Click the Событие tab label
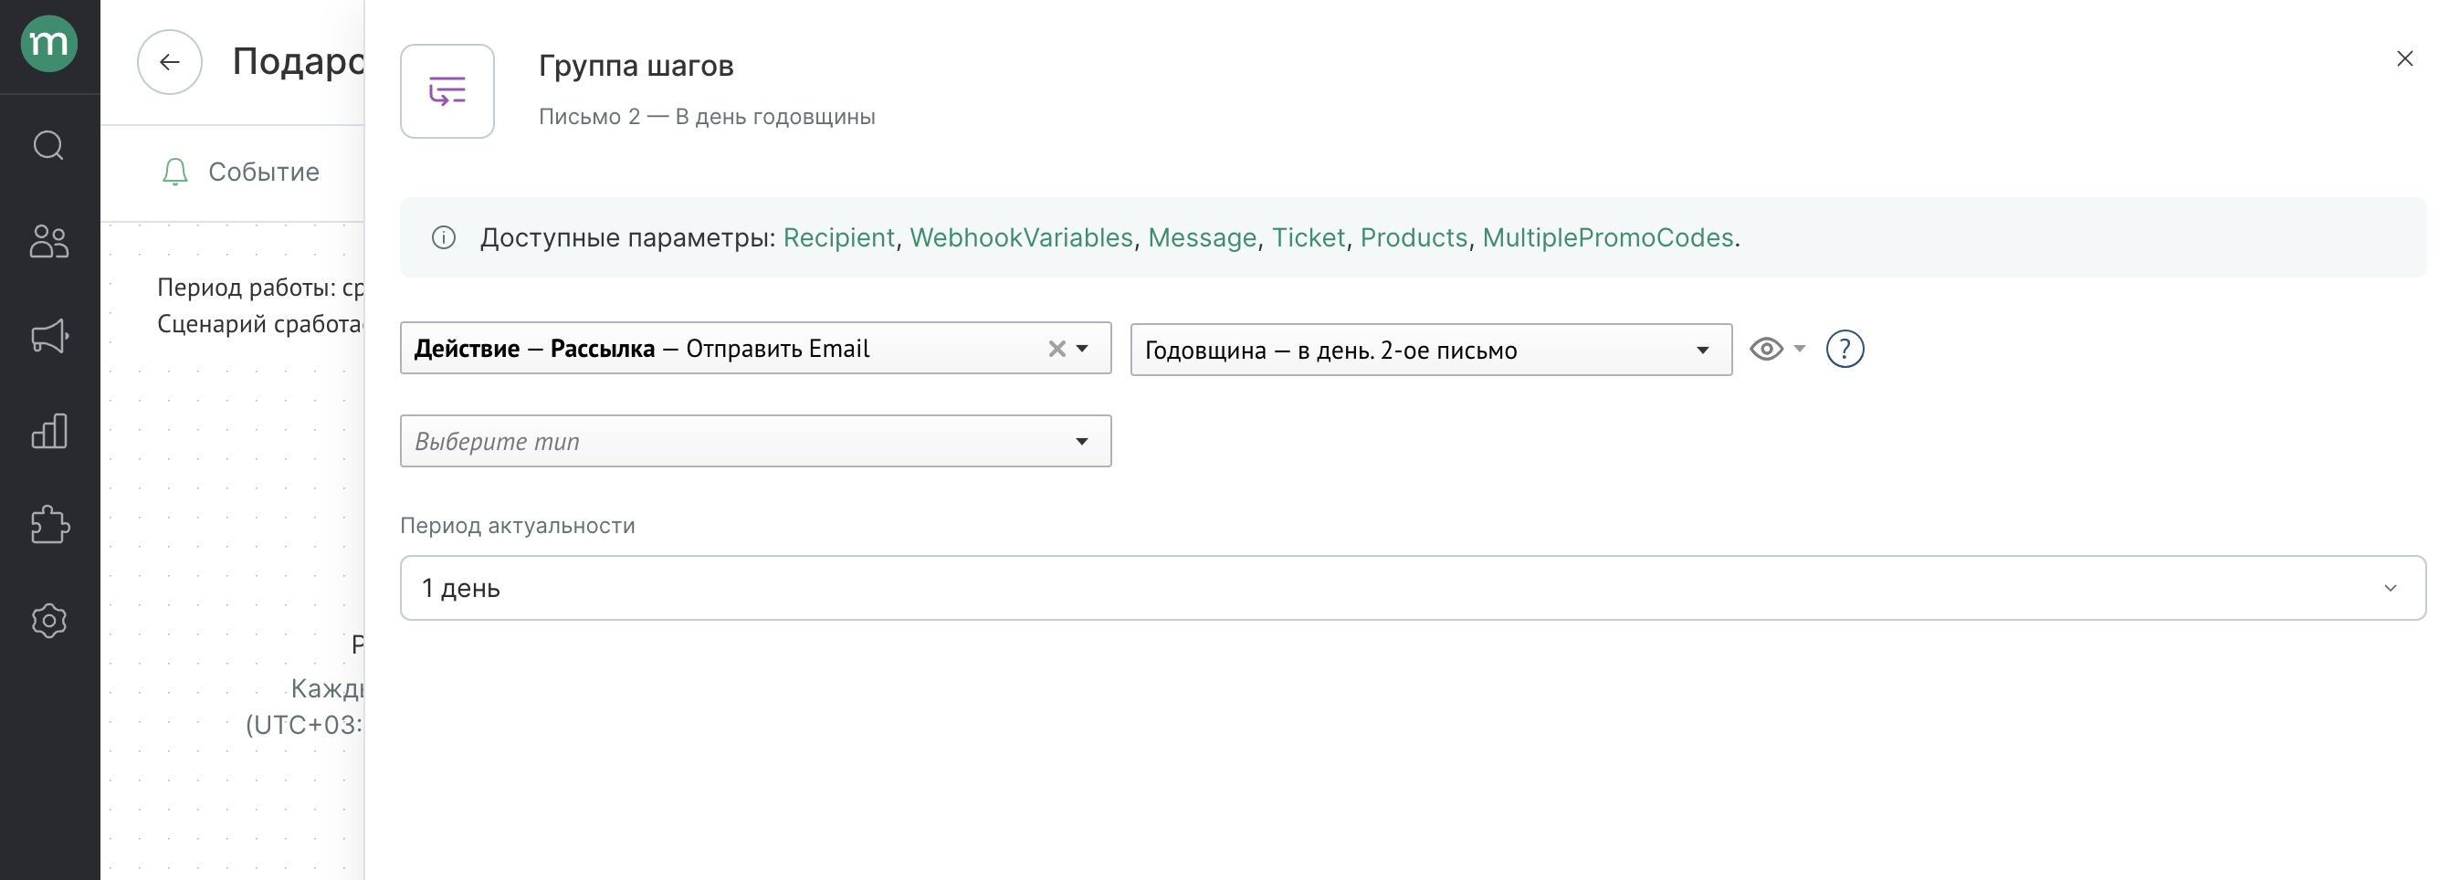The image size is (2460, 880). point(264,172)
